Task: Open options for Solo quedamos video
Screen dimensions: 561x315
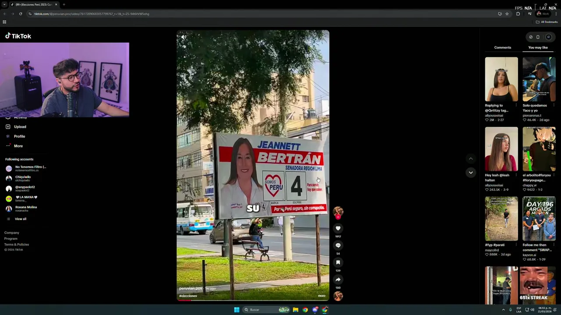Action: (554, 105)
